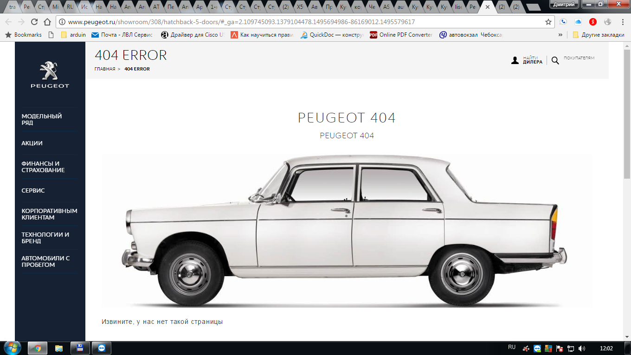The height and width of the screenshot is (355, 631).
Task: Expand the Другие закладки folder
Action: 599,35
